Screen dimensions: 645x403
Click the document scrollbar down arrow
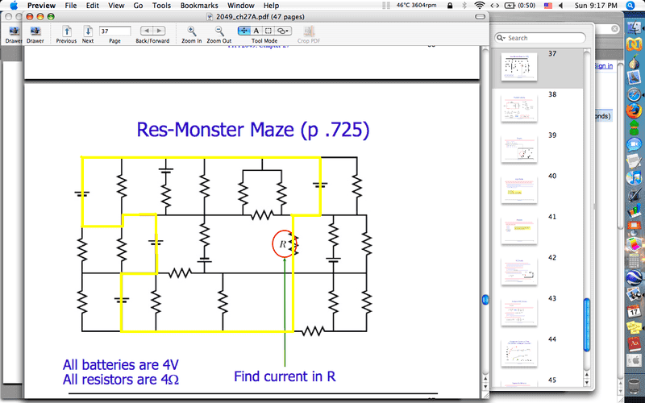pos(485,386)
